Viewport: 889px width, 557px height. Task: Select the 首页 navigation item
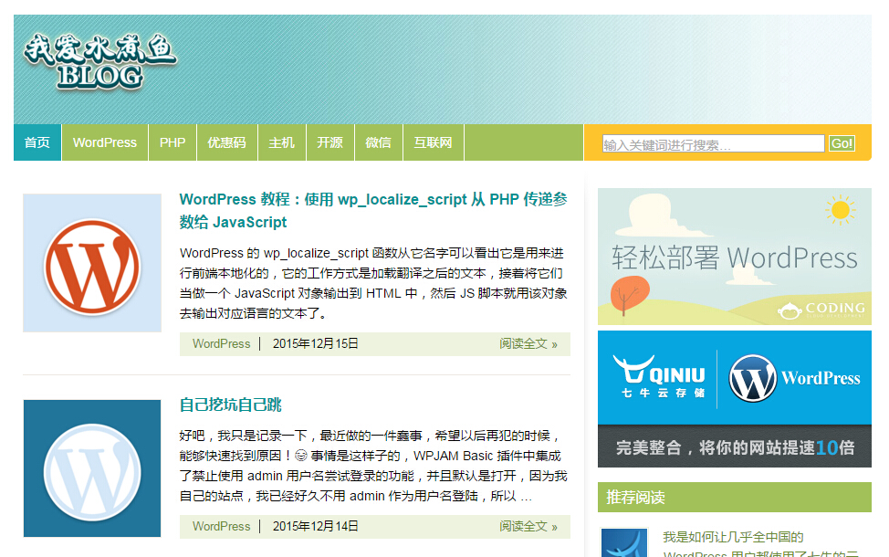(x=37, y=142)
